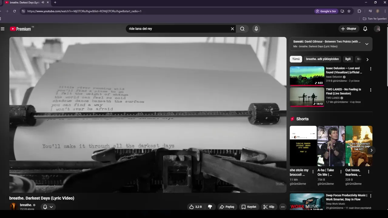Show more filter chips with right arrow
This screenshot has height=218, width=388.
point(367,59)
